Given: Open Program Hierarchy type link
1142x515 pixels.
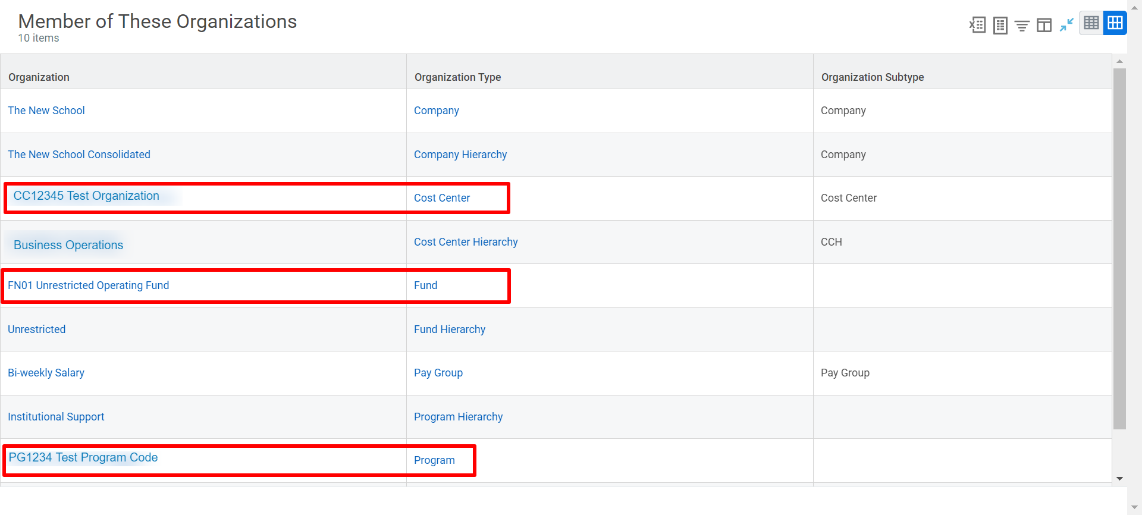Looking at the screenshot, I should [x=459, y=417].
